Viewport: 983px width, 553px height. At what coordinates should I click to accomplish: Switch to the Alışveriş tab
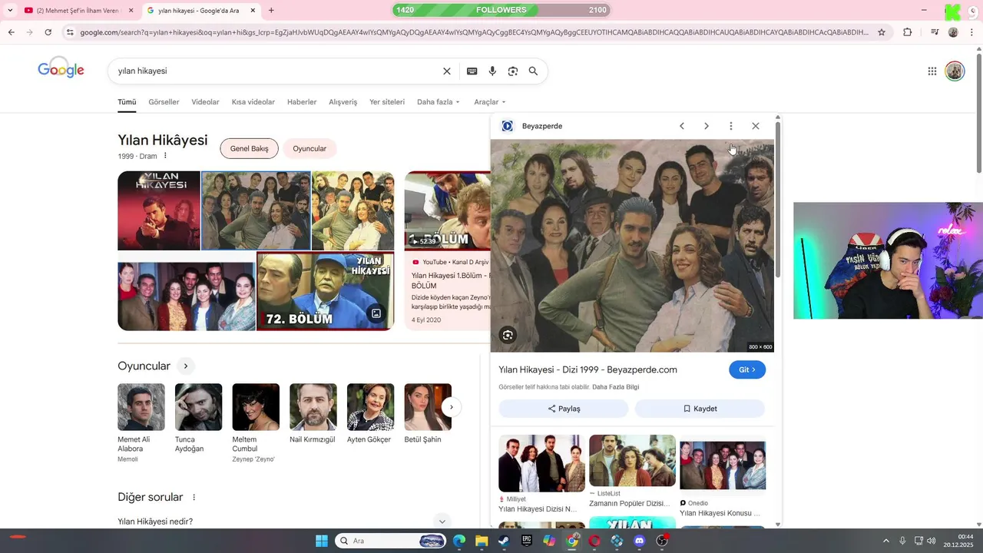343,102
